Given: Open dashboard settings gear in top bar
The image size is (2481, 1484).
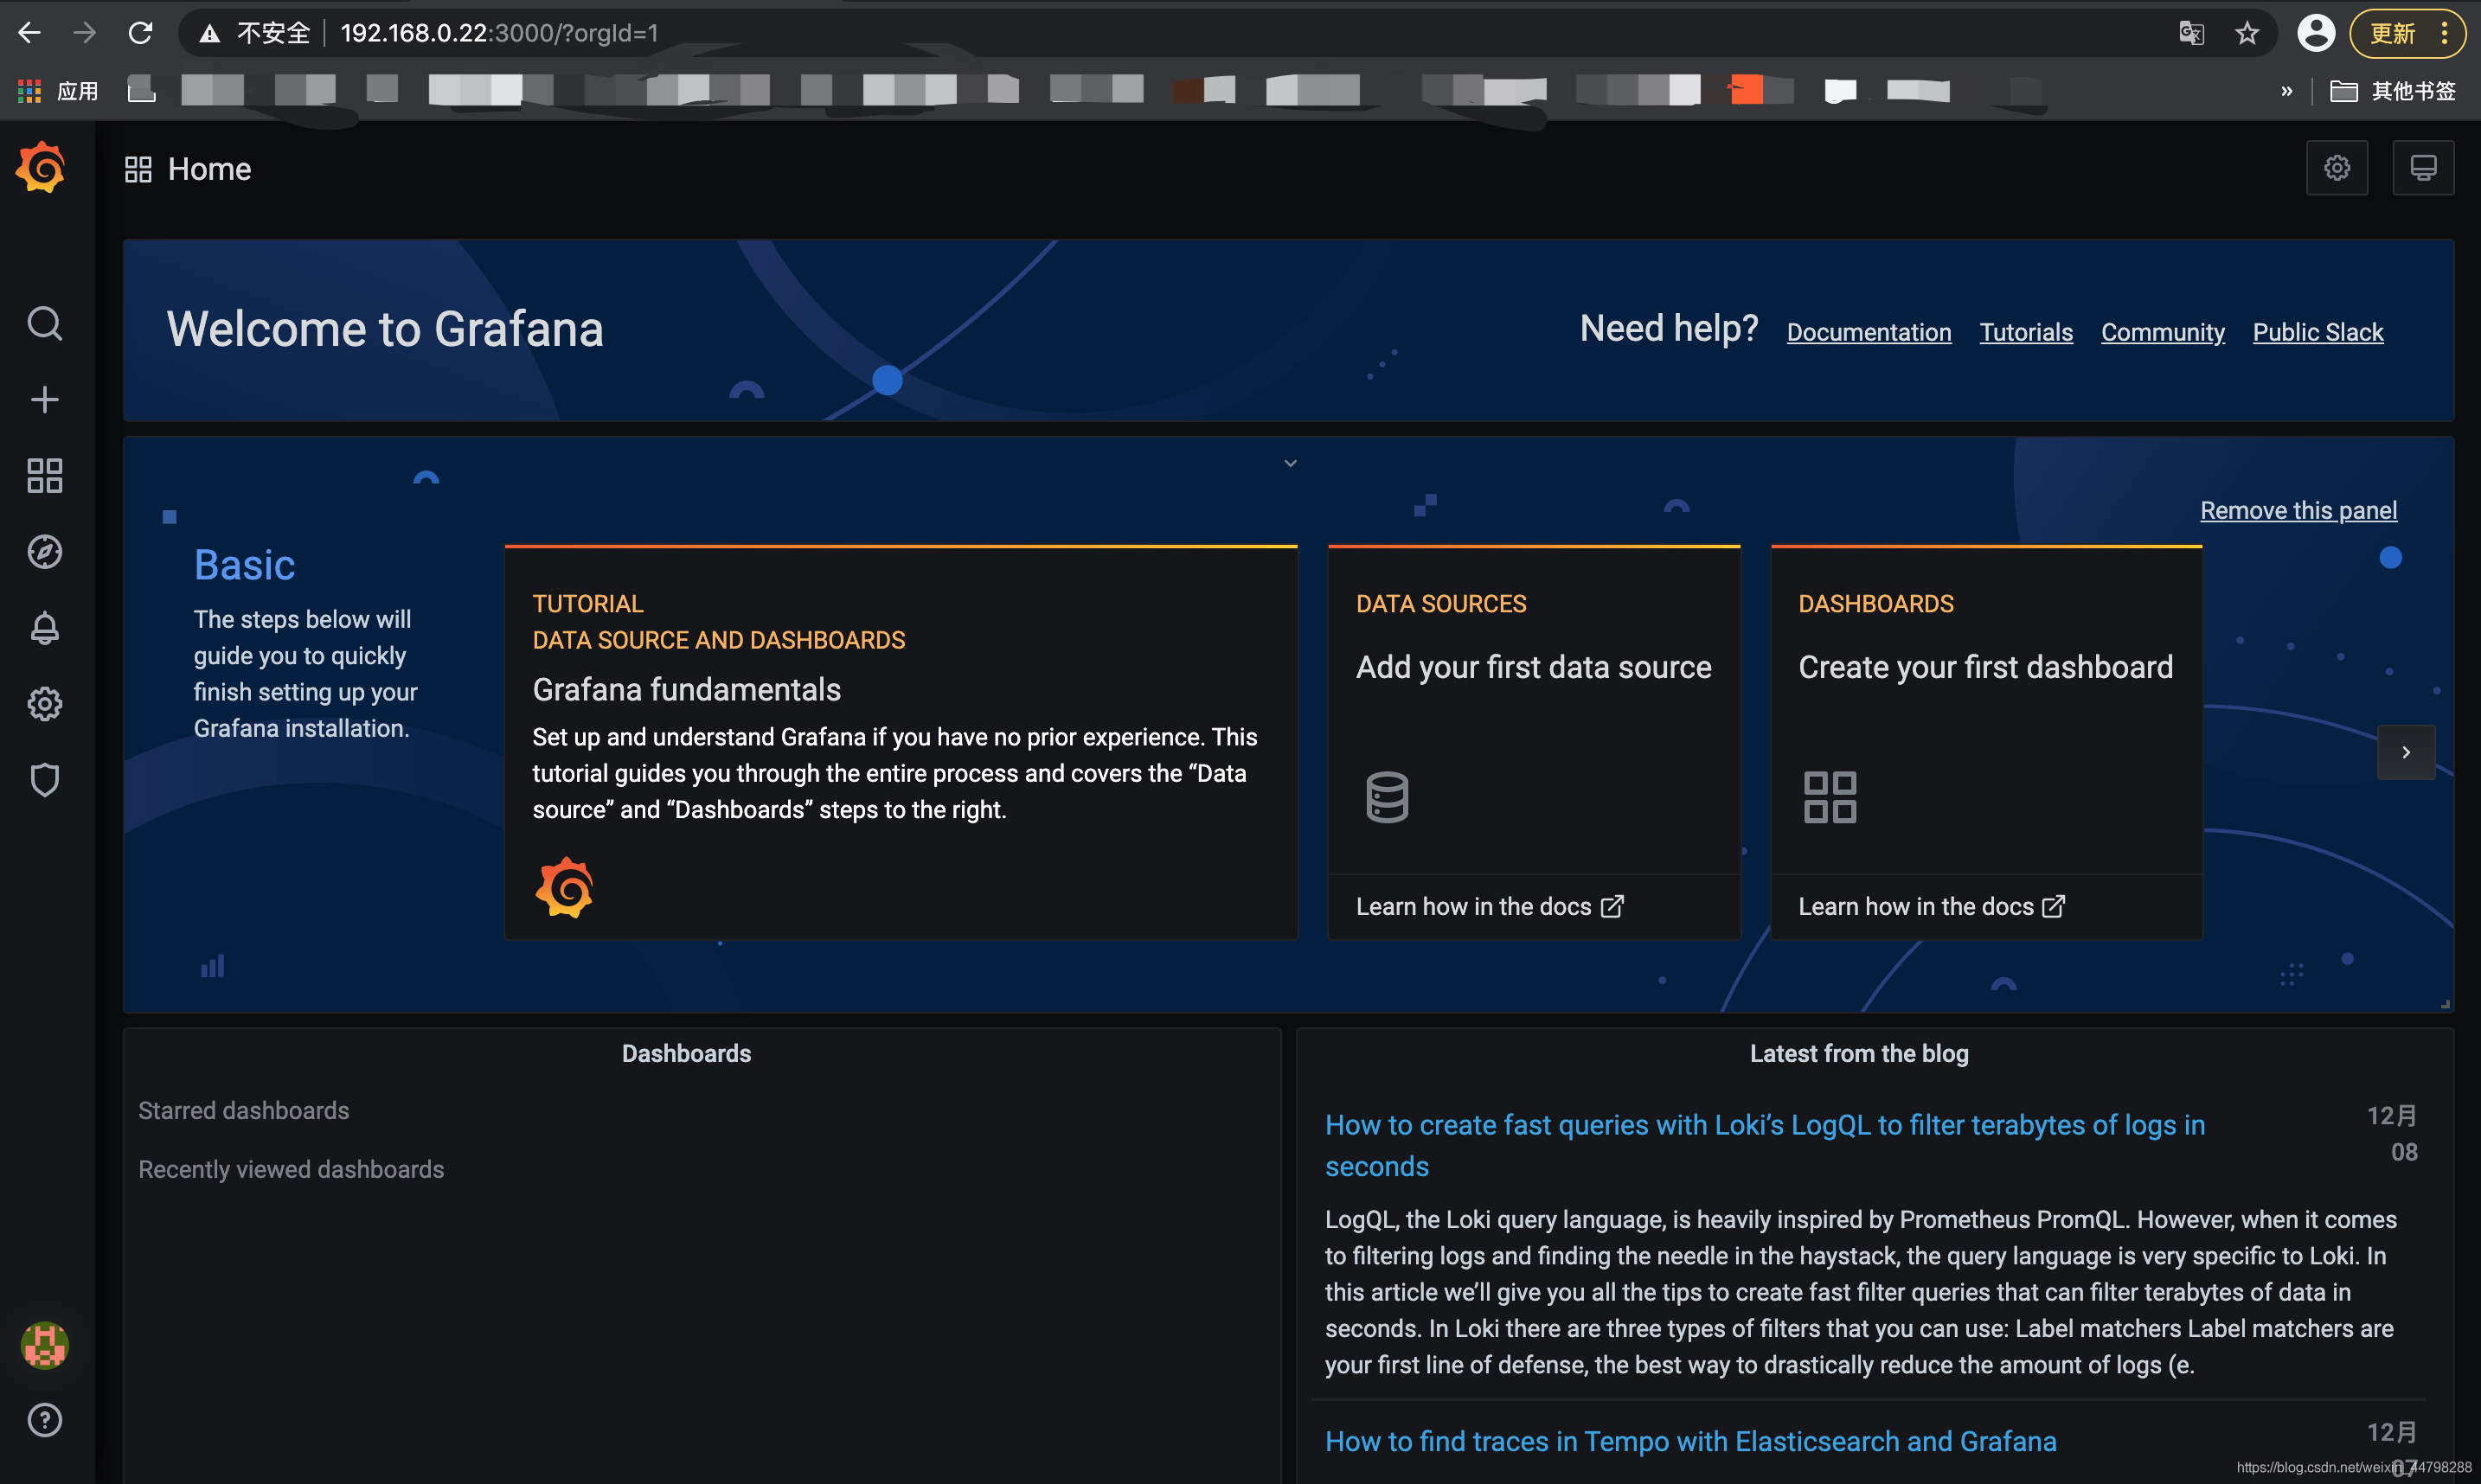Looking at the screenshot, I should (2336, 168).
